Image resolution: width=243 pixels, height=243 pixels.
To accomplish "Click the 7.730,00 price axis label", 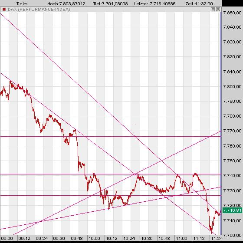I will point(232,190).
